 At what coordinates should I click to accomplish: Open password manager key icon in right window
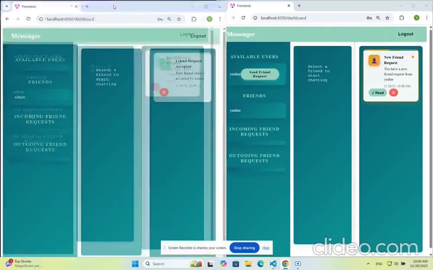369,18
